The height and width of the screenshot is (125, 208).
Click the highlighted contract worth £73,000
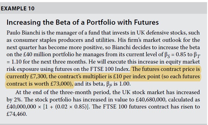[61, 83]
